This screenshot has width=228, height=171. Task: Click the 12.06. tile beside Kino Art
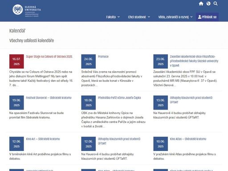click(x=16, y=144)
